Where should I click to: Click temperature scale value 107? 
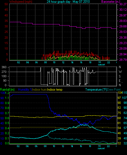point(124,98)
